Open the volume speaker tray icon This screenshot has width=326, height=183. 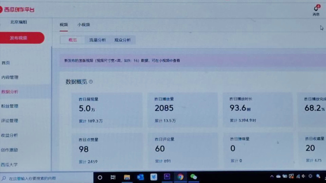304,176
